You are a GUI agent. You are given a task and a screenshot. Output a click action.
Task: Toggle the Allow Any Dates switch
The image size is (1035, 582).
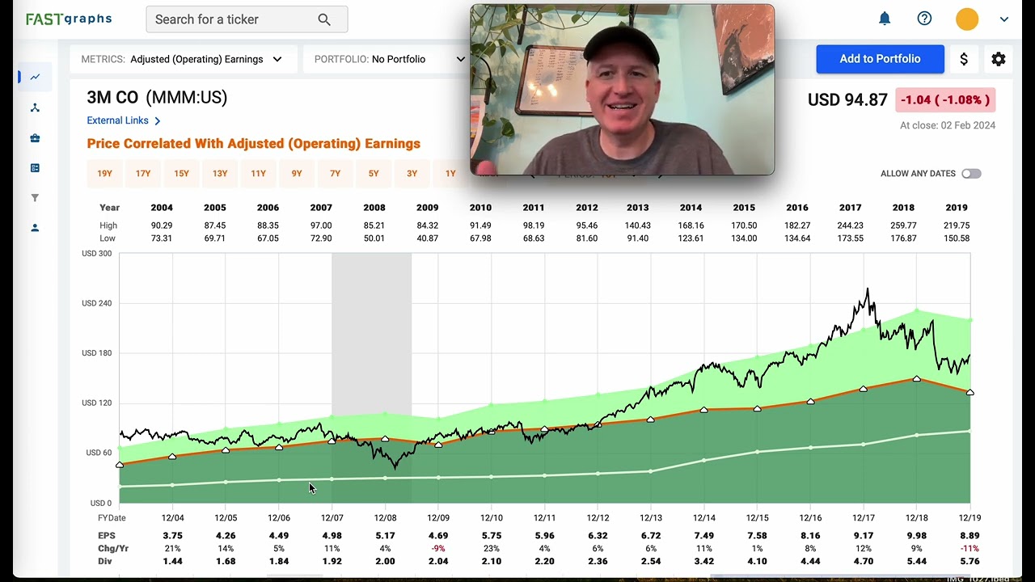click(x=971, y=174)
